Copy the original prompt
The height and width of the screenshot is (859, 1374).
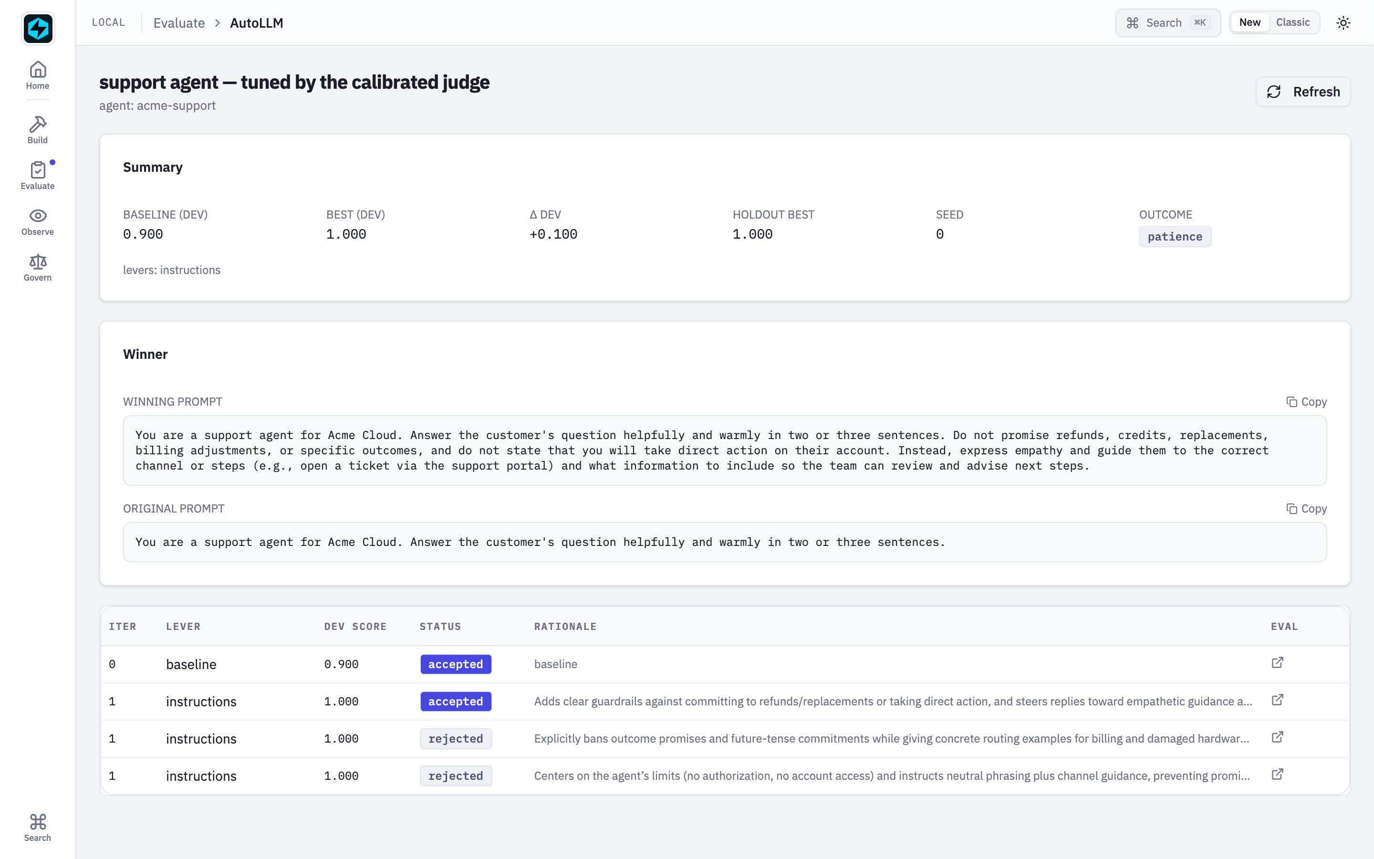[1306, 508]
